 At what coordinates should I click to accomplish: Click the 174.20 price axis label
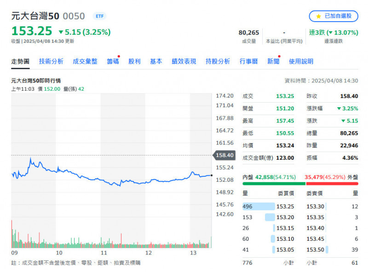point(224,96)
